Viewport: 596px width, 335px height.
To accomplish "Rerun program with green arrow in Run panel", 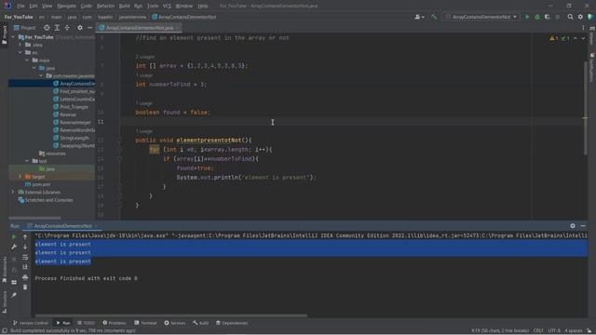I will 14,236.
